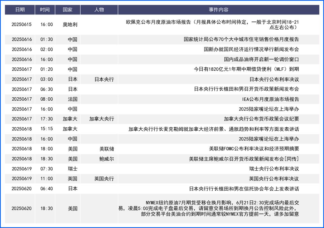
Task: Select the 英国央行公布利率决议 event
Action: [274, 179]
